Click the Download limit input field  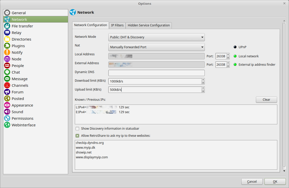(155, 81)
